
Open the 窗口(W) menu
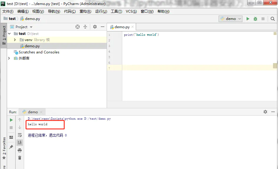[147, 11]
